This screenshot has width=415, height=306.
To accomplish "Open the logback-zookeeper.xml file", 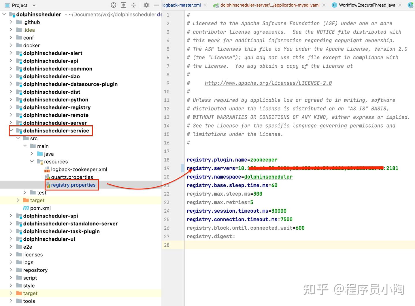I will (x=79, y=169).
